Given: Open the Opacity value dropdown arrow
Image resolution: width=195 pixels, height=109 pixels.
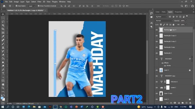Looking at the screenshot, I should tap(186, 21).
